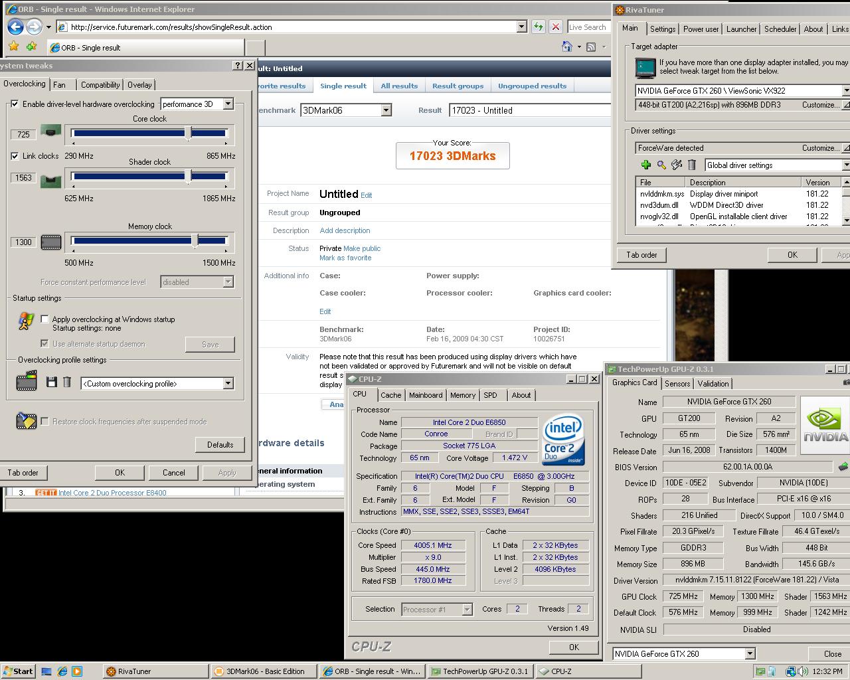Click the NVIDIA logo in GPU-Z
Screen dimensions: 850x680
pos(825,425)
